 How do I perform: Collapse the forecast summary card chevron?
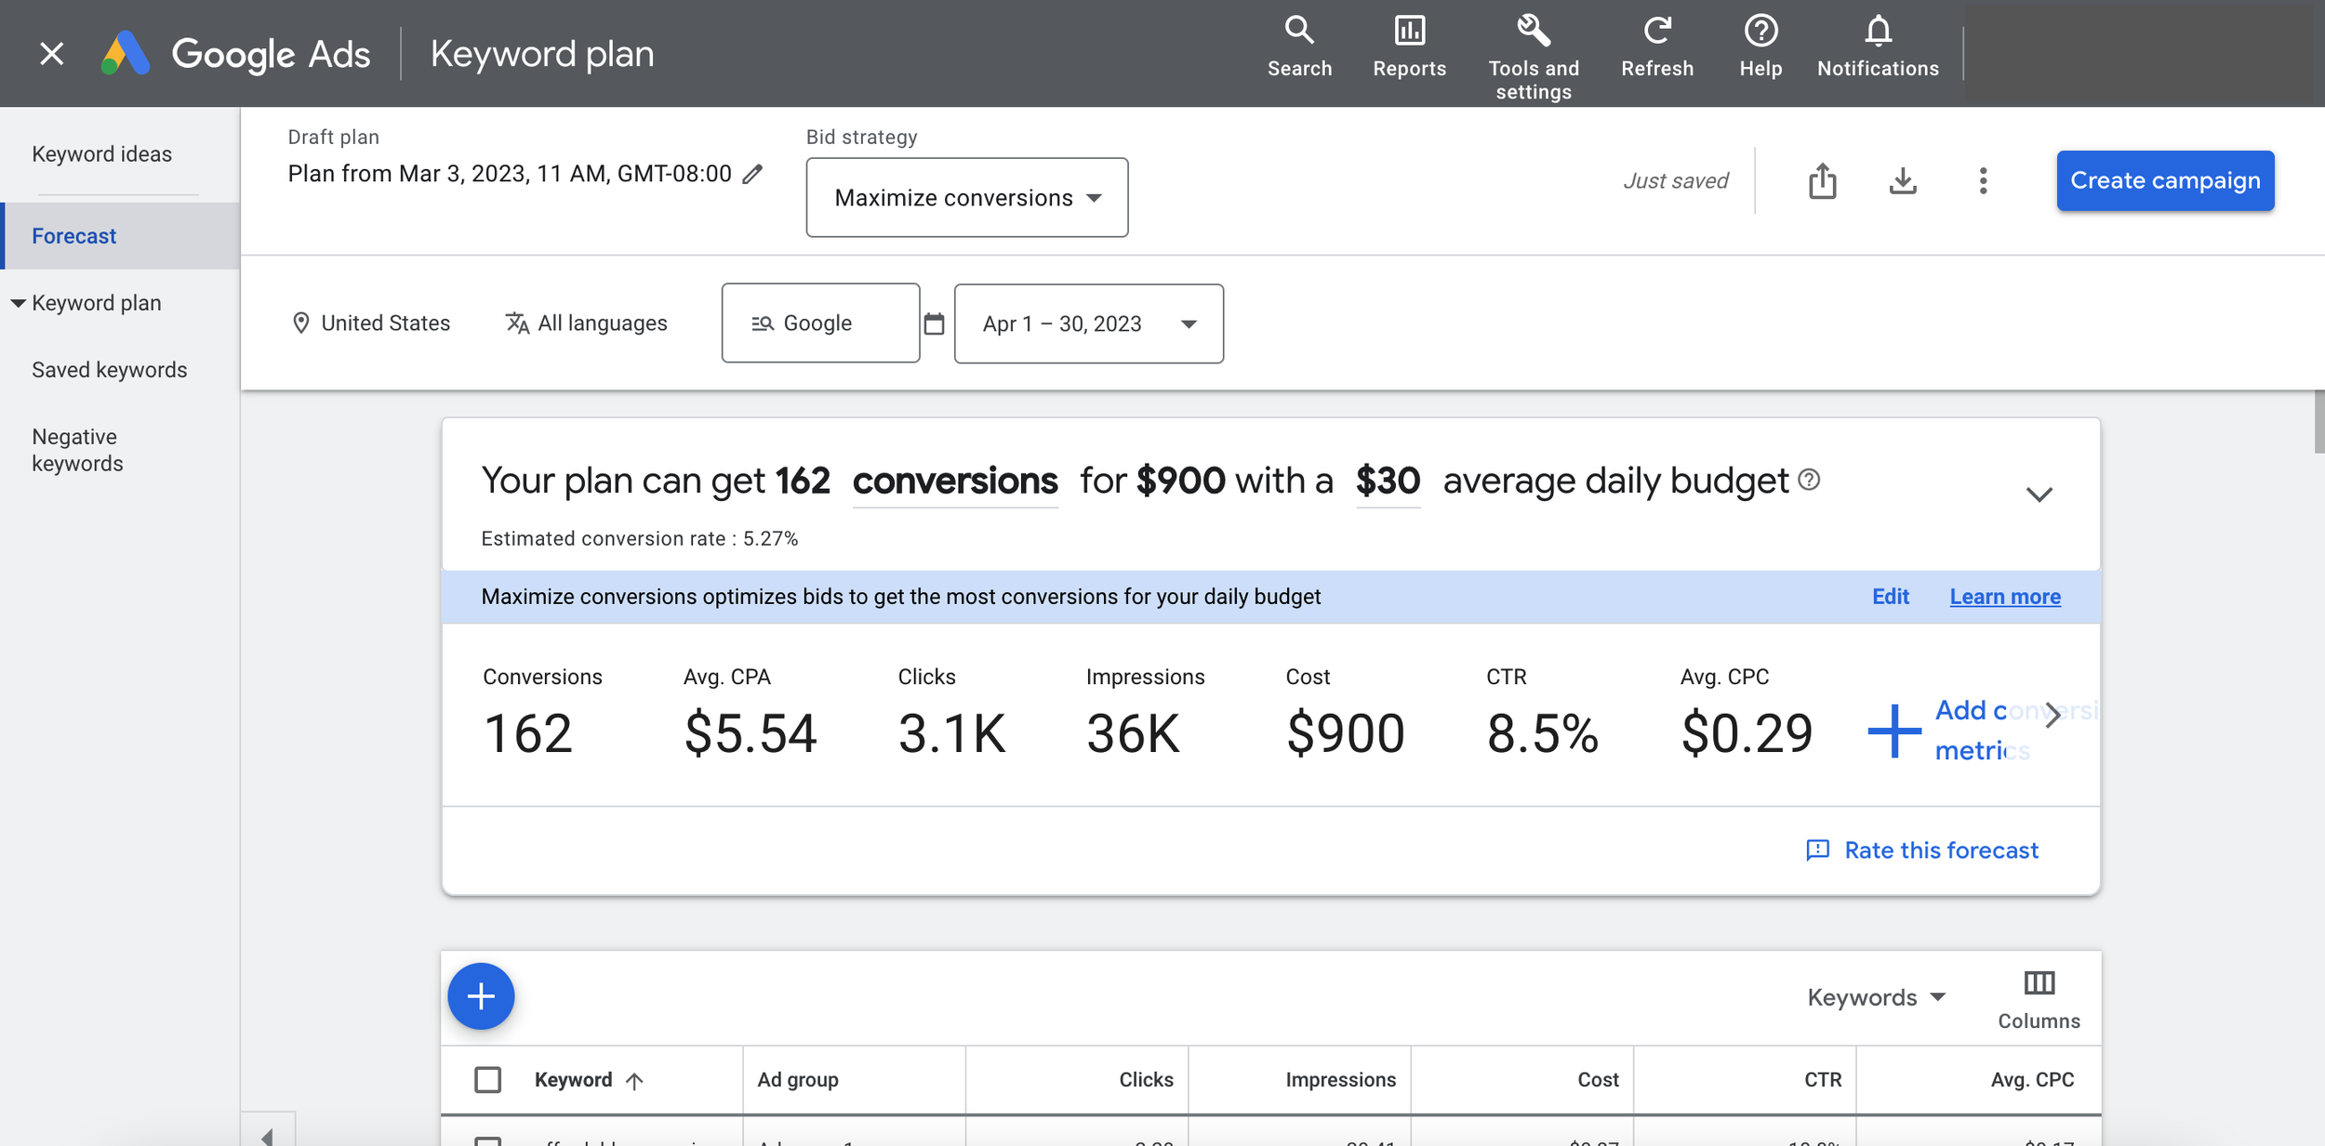click(2039, 494)
